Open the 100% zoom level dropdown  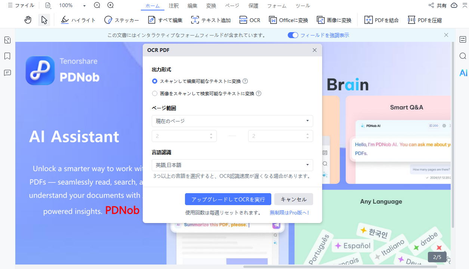click(x=72, y=6)
